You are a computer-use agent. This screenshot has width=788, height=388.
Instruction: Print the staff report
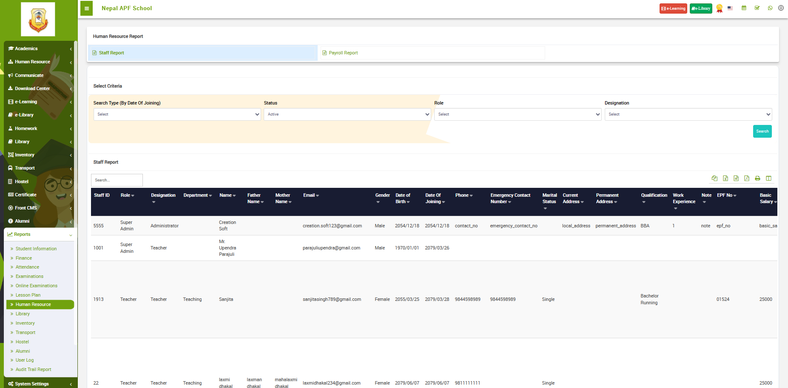click(757, 178)
